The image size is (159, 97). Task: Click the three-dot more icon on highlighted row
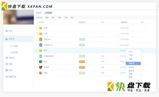pyautogui.click(x=142, y=50)
